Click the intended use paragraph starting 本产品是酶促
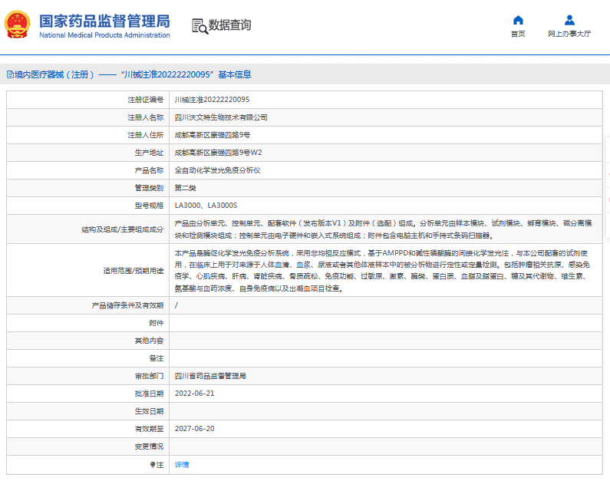Image resolution: width=610 pixels, height=481 pixels. pyautogui.click(x=382, y=271)
